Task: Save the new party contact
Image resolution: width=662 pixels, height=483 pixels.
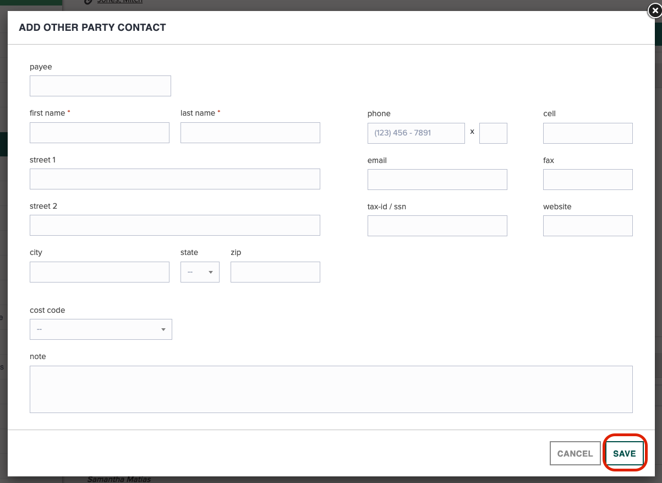Action: point(625,454)
